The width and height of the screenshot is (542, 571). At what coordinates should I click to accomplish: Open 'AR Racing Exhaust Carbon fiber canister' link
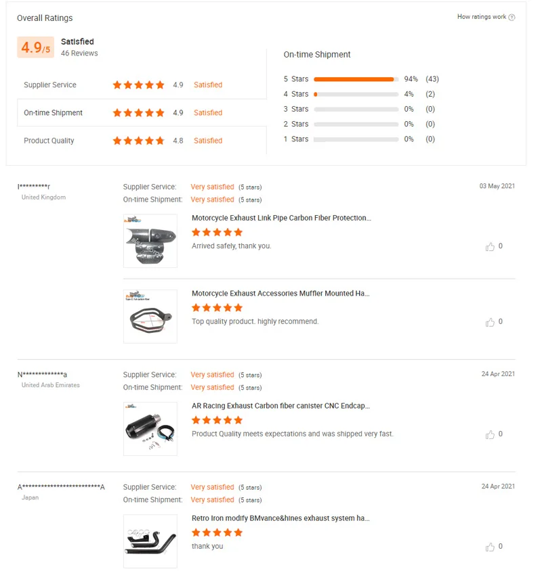pyautogui.click(x=280, y=406)
